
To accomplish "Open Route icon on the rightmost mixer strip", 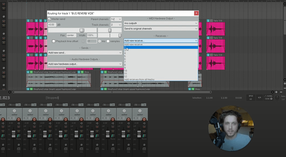I will (144, 136).
